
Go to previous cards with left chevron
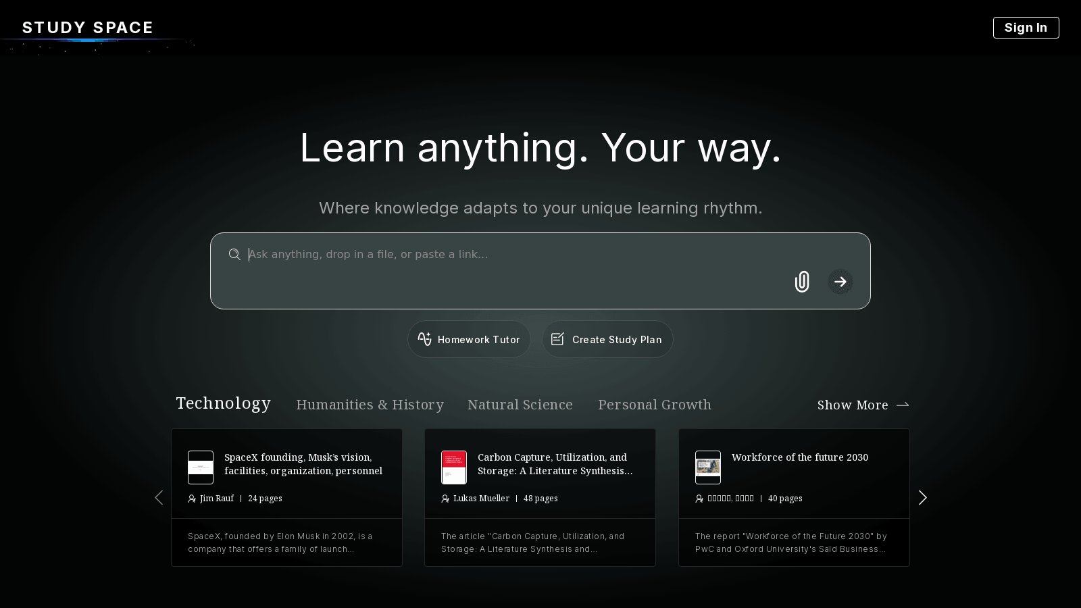159,498
